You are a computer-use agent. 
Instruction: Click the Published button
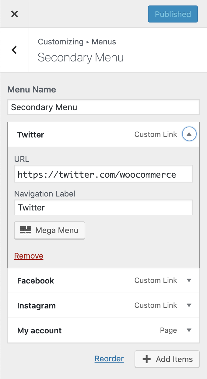click(173, 14)
